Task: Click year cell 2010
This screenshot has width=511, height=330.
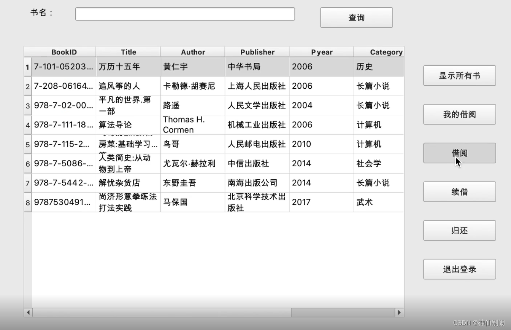Action: [x=322, y=144]
